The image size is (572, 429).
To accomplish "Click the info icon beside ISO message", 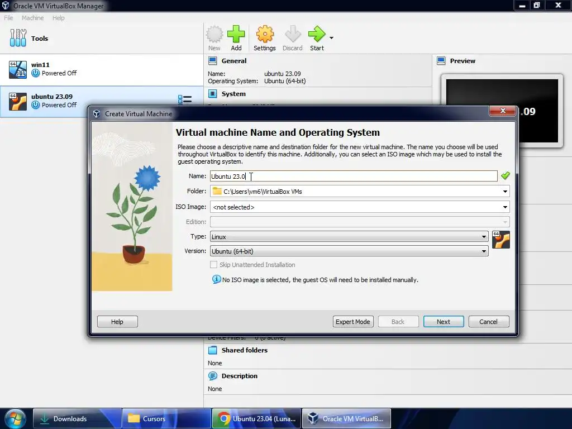I will click(x=216, y=279).
